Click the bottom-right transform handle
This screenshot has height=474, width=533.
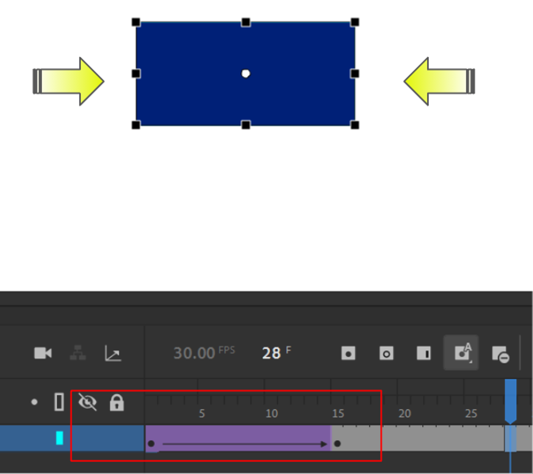click(x=355, y=125)
